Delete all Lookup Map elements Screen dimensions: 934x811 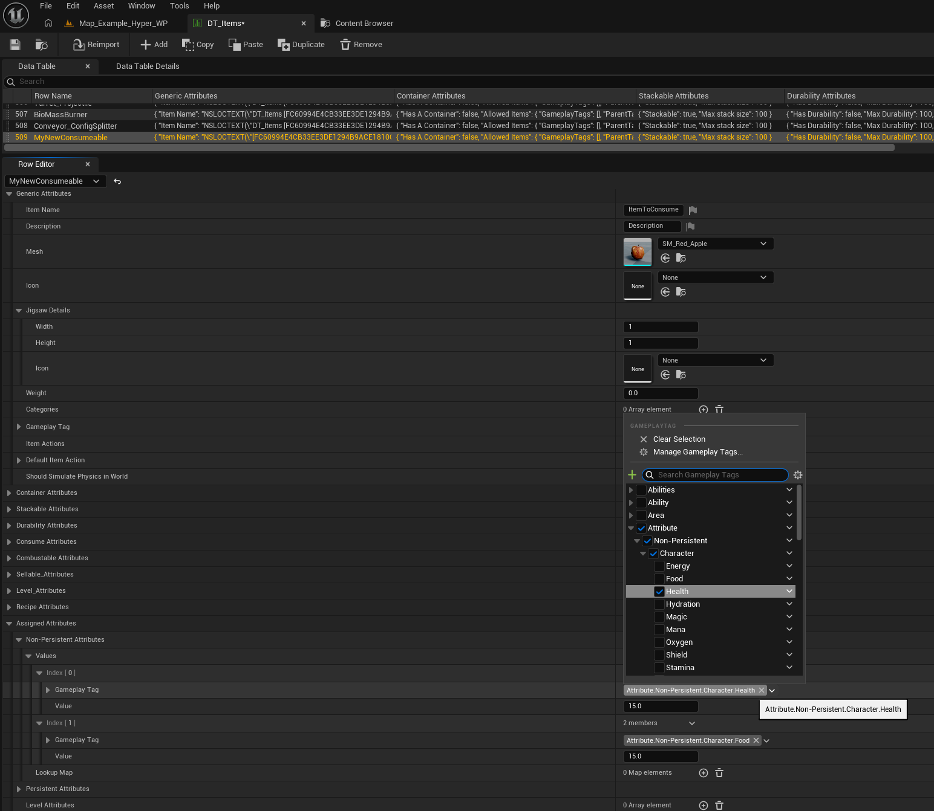tap(719, 773)
